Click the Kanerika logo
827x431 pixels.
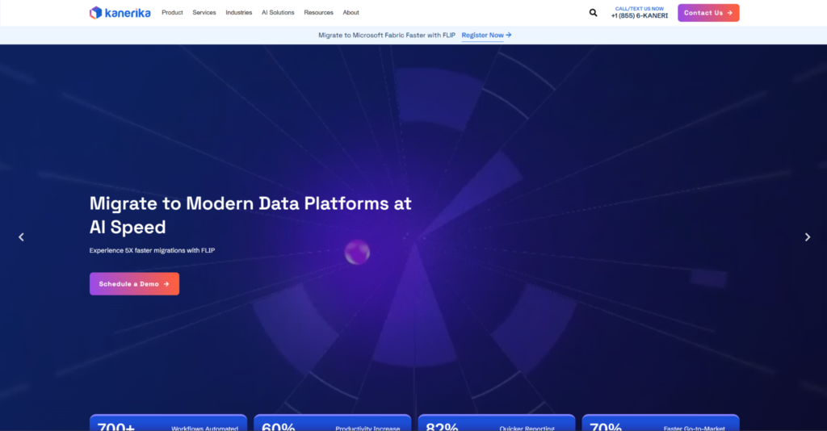pyautogui.click(x=120, y=13)
